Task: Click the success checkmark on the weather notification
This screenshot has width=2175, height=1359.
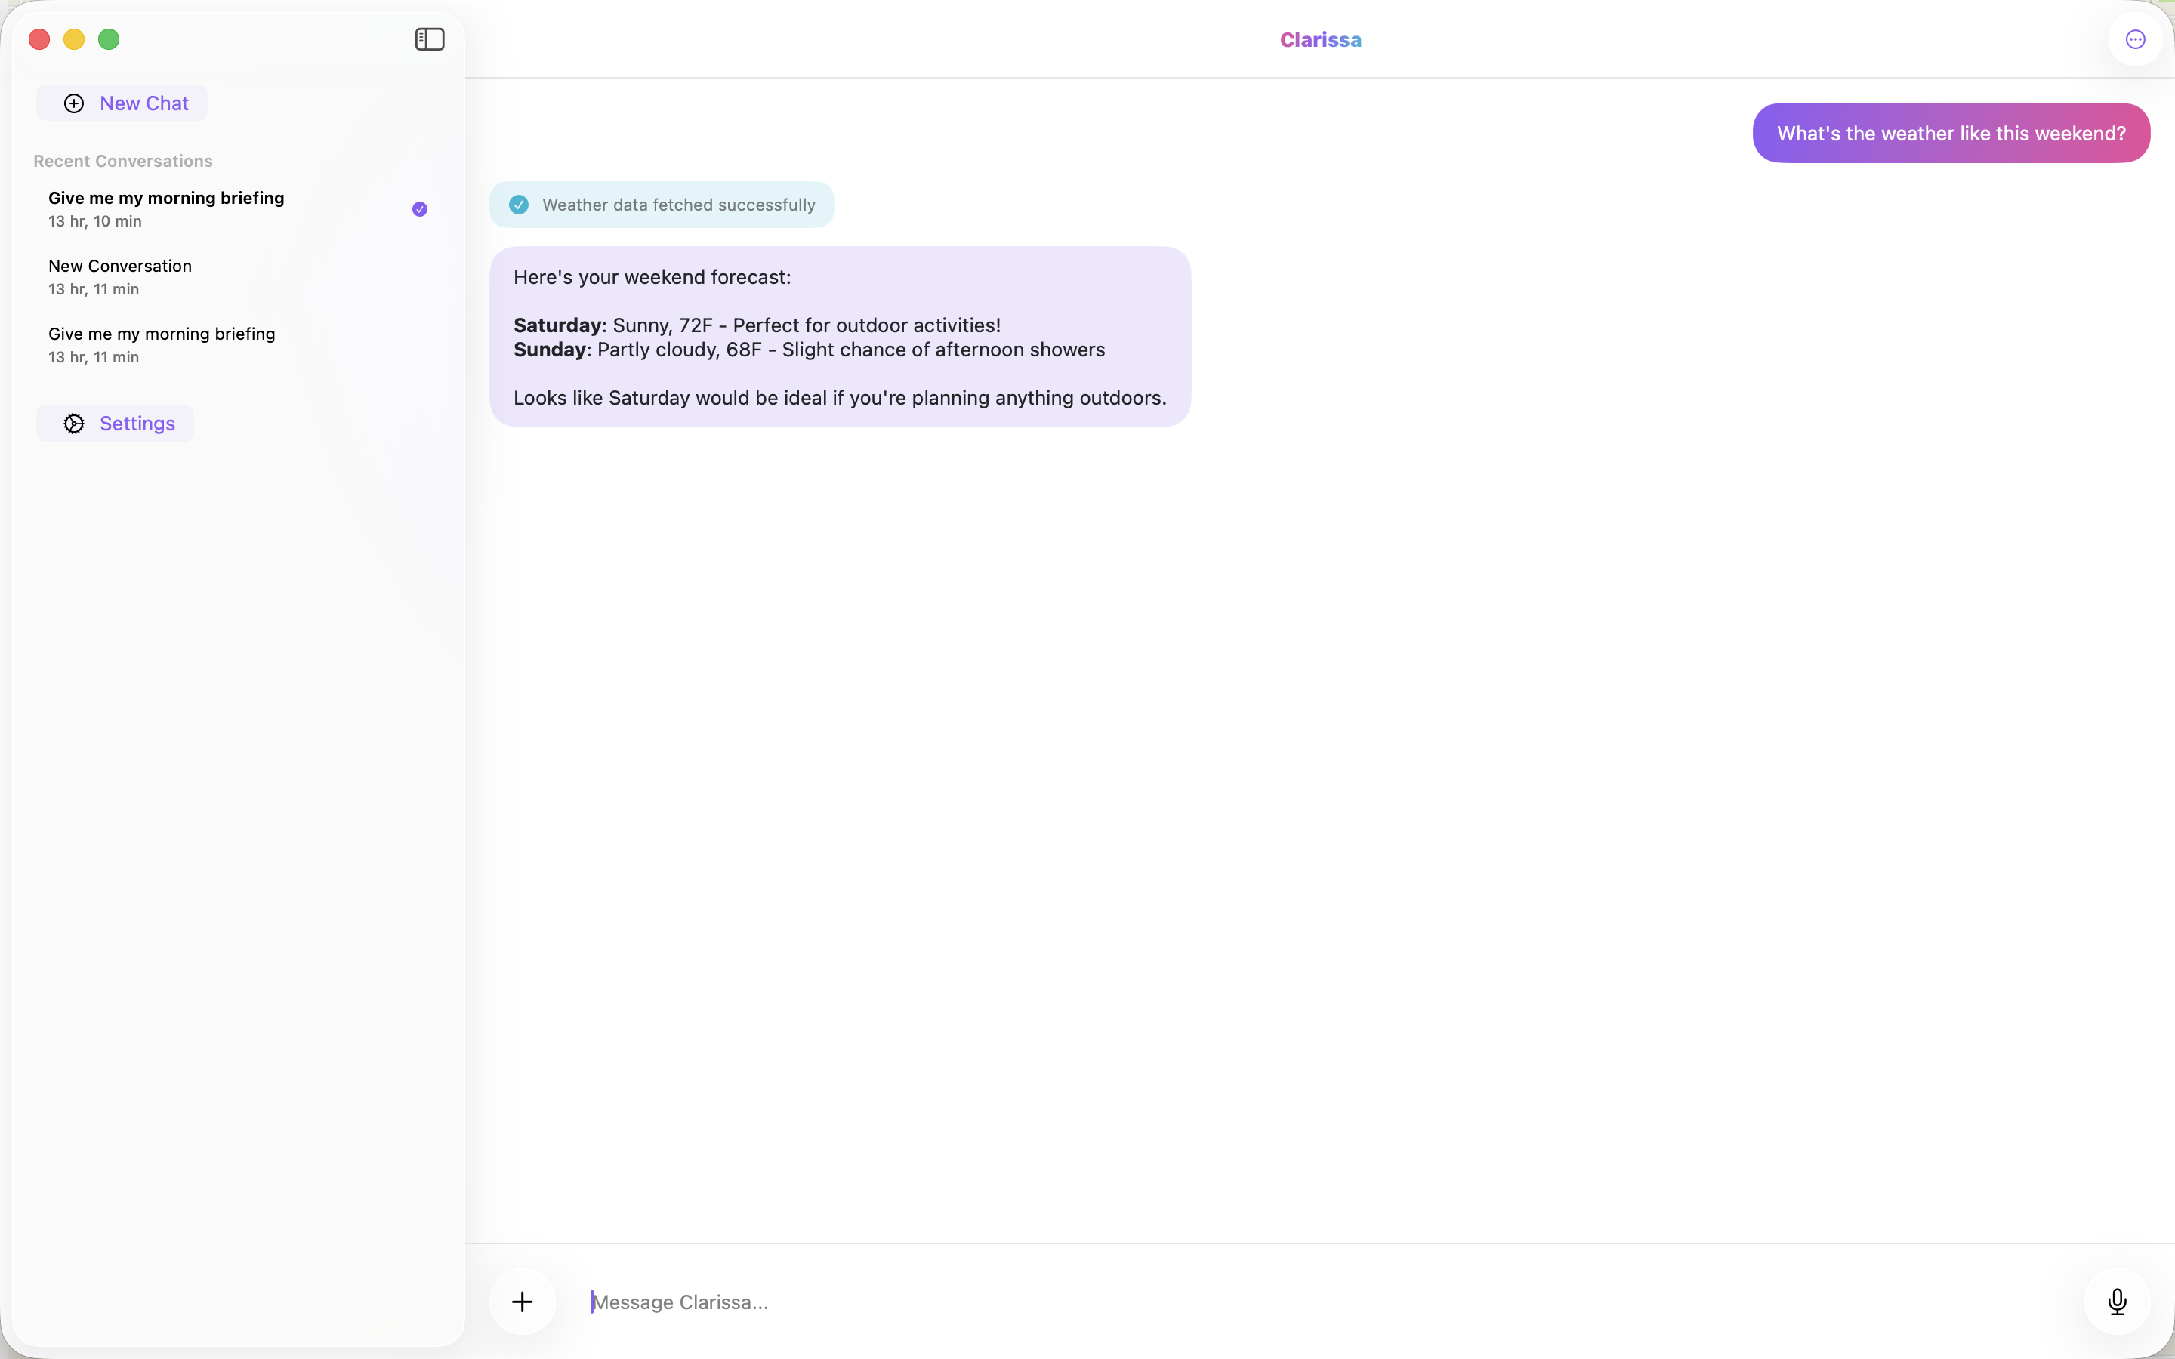Action: coord(519,204)
